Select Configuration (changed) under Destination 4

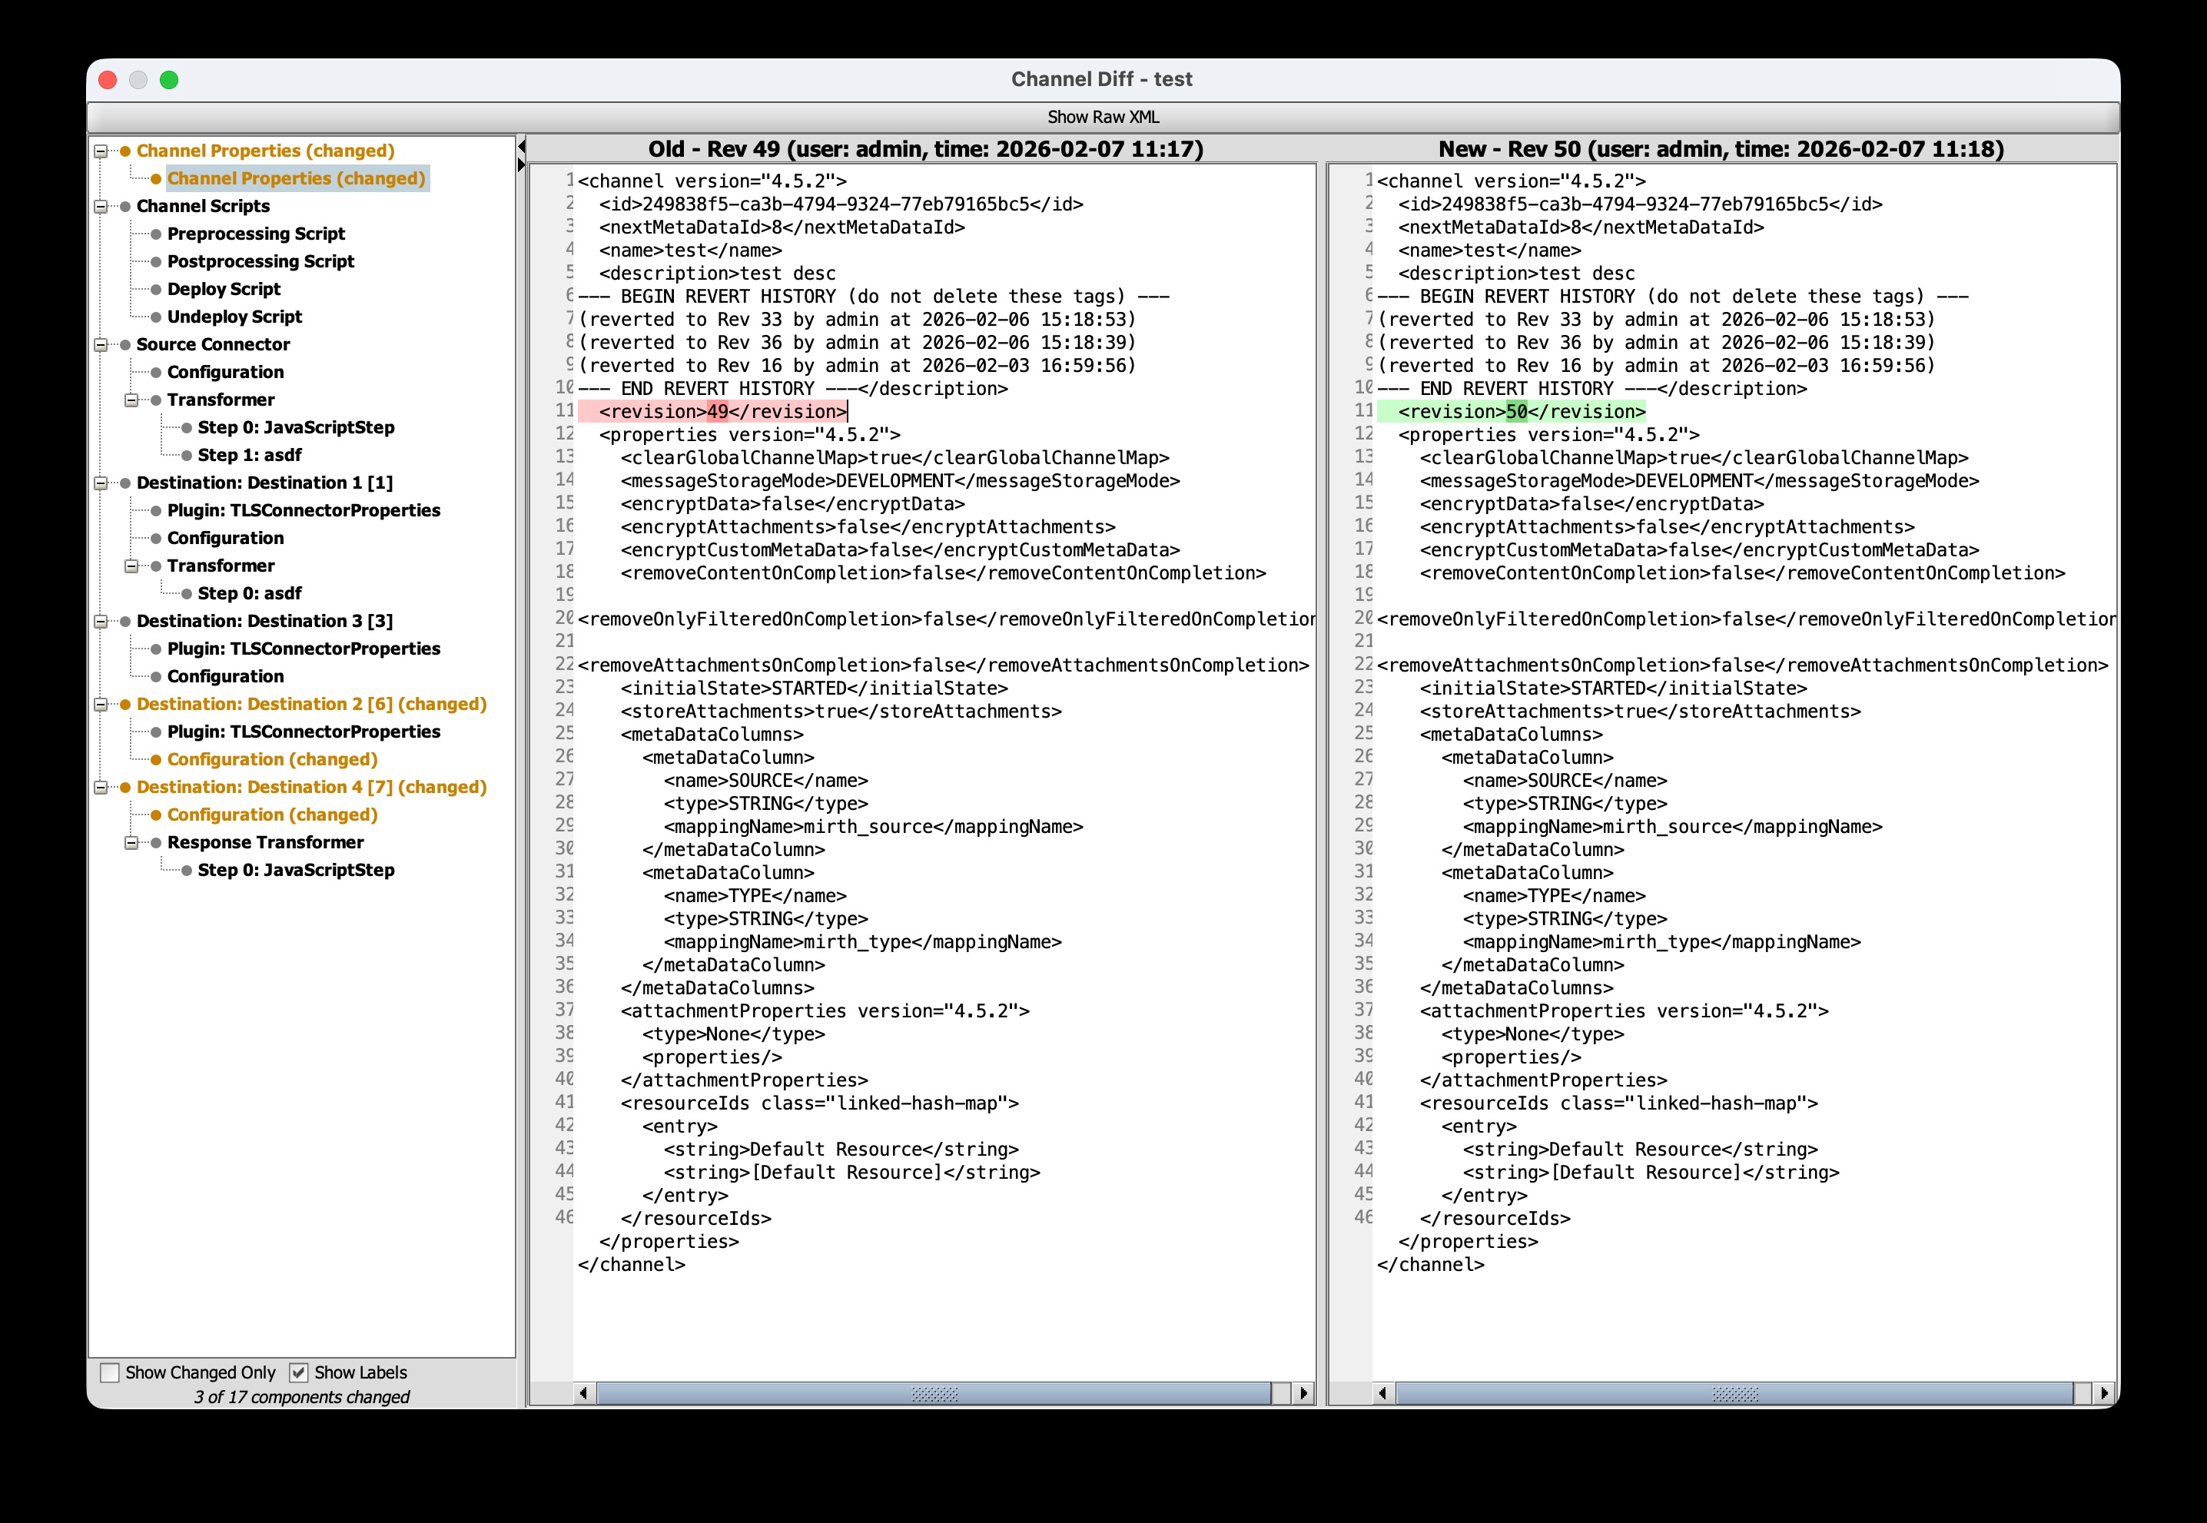[272, 815]
